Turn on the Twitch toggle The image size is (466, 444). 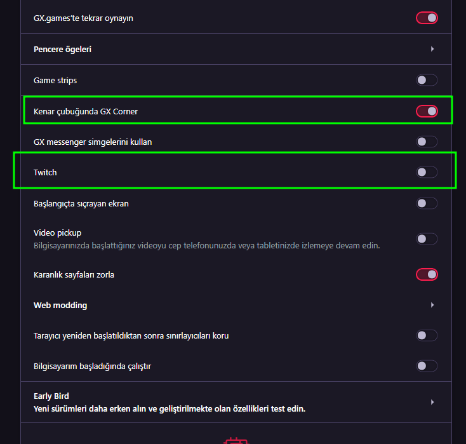pos(427,172)
